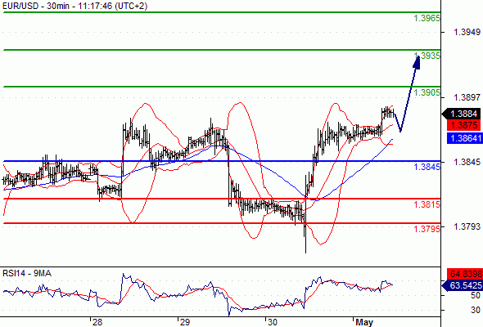Click the date marker 30 on time axis
Viewport: 483px width, 327px height.
tap(273, 322)
